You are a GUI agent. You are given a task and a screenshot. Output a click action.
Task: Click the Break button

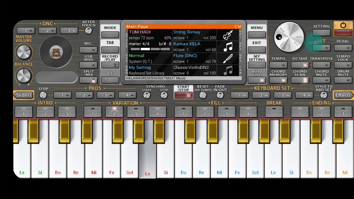coord(274,111)
